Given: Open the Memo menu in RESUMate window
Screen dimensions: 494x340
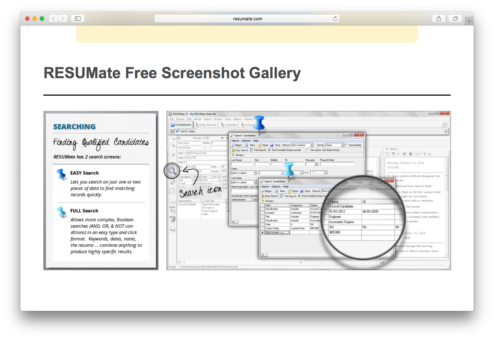Looking at the screenshot, I should coord(197,119).
